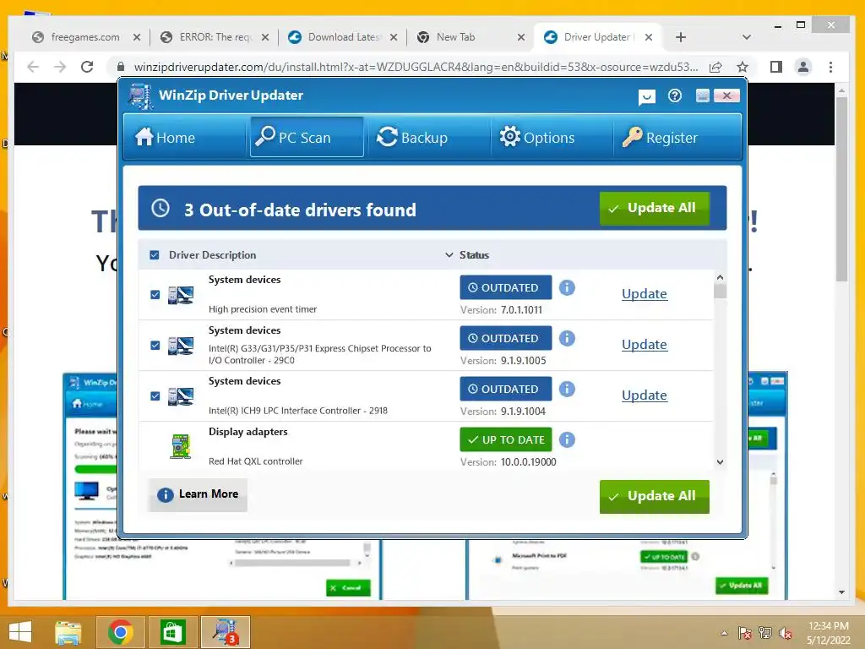Click the share page icon in address bar
This screenshot has height=649, width=865.
click(715, 67)
